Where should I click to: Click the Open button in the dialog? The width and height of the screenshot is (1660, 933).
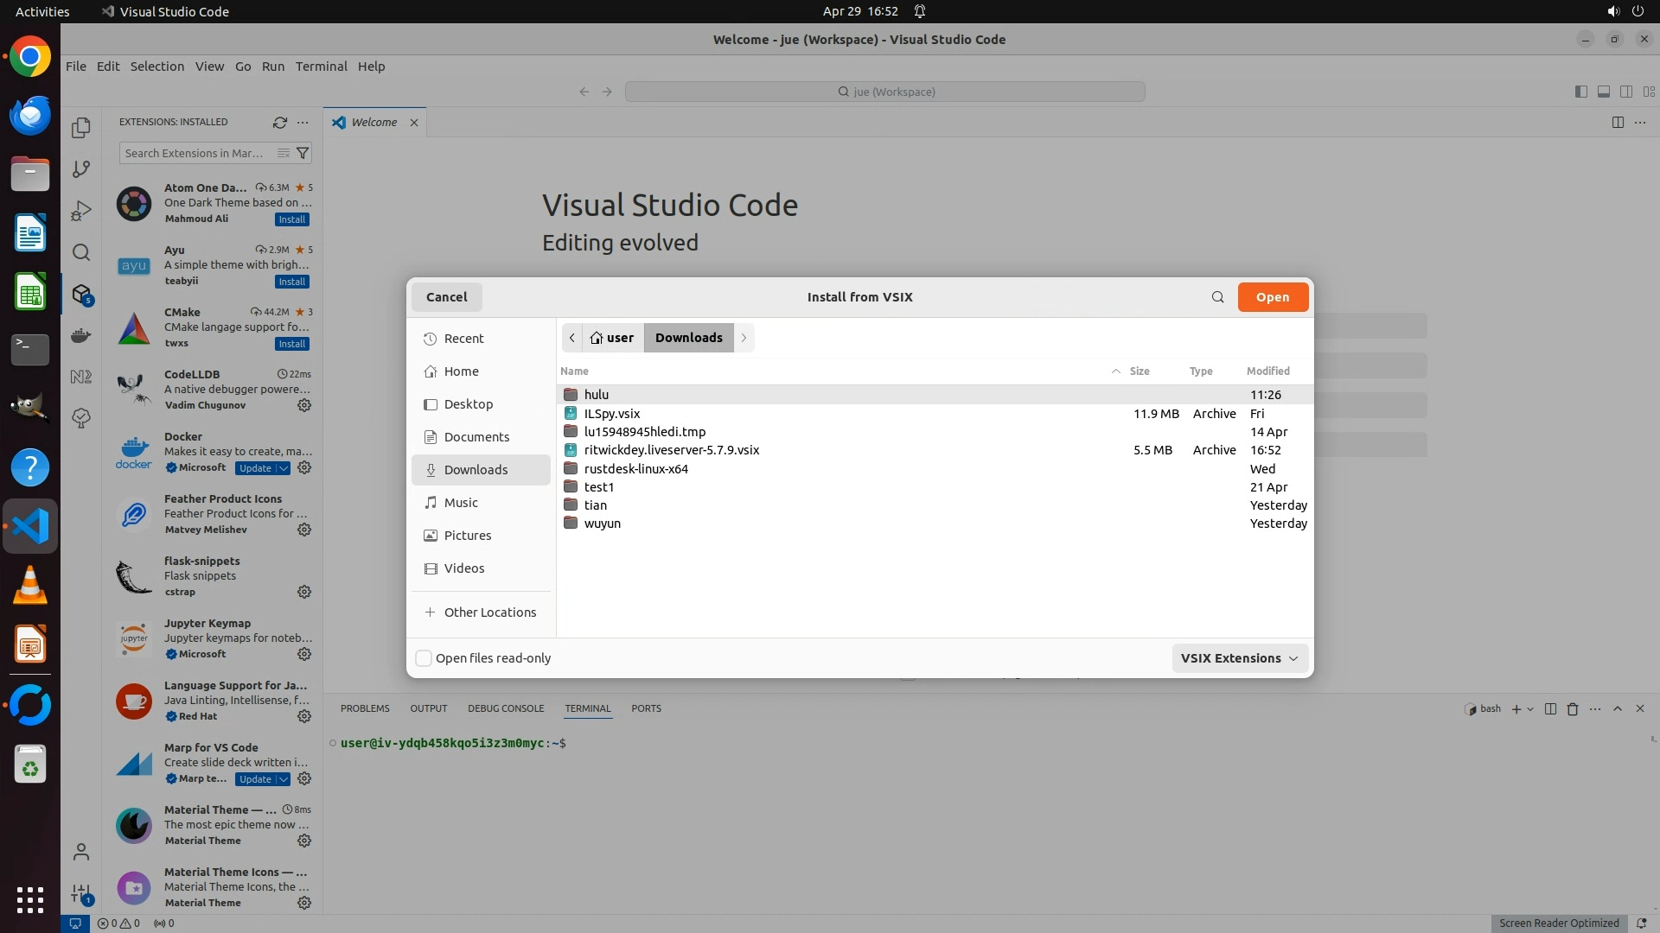[1272, 297]
